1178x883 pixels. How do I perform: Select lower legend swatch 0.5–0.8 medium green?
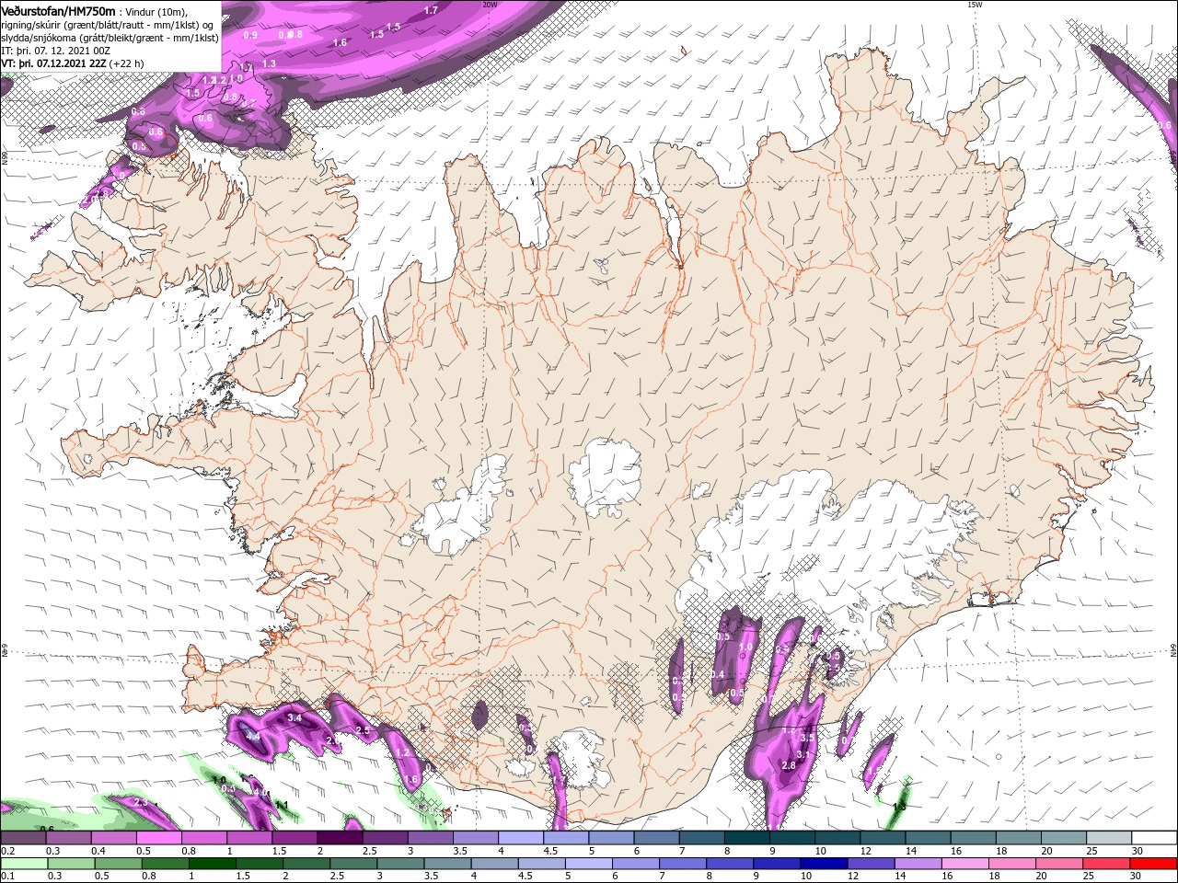point(117,864)
